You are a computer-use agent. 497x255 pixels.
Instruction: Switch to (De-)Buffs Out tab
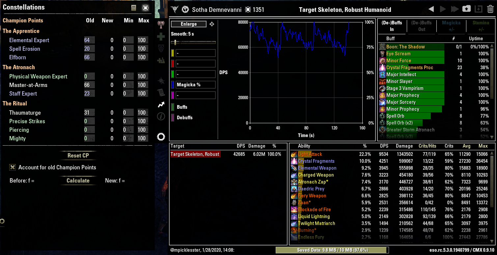click(x=422, y=26)
